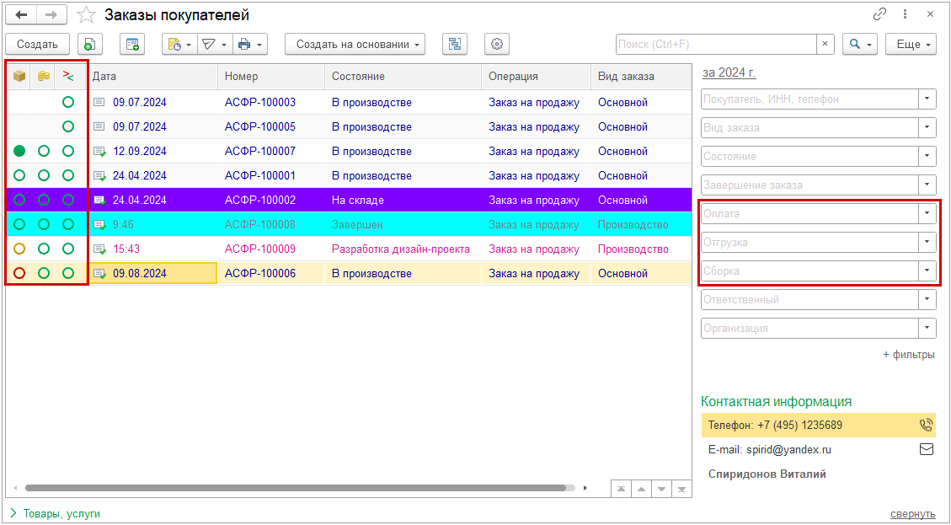This screenshot has height=525, width=951.
Task: Sort by the Операция column header
Action: point(536,76)
